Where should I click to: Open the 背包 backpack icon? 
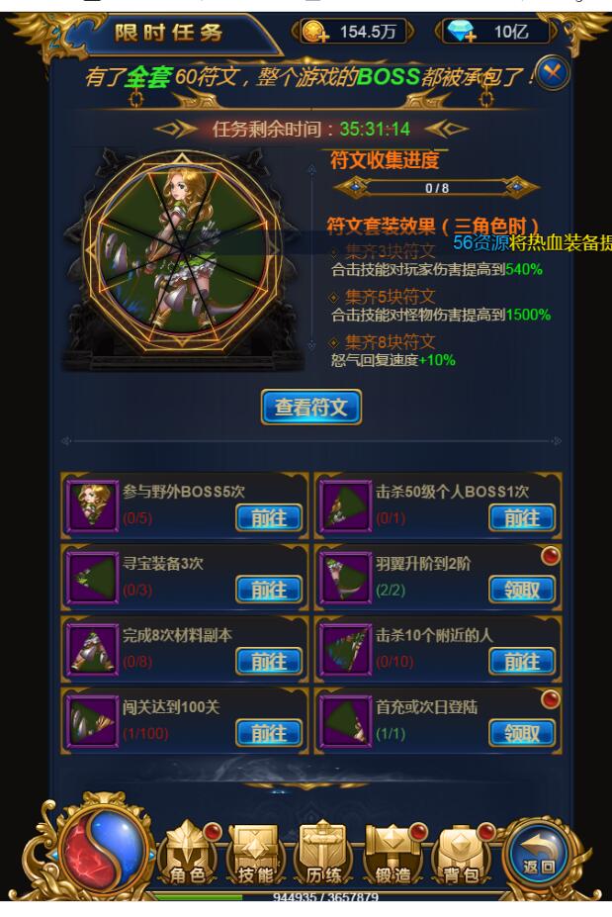point(462,855)
